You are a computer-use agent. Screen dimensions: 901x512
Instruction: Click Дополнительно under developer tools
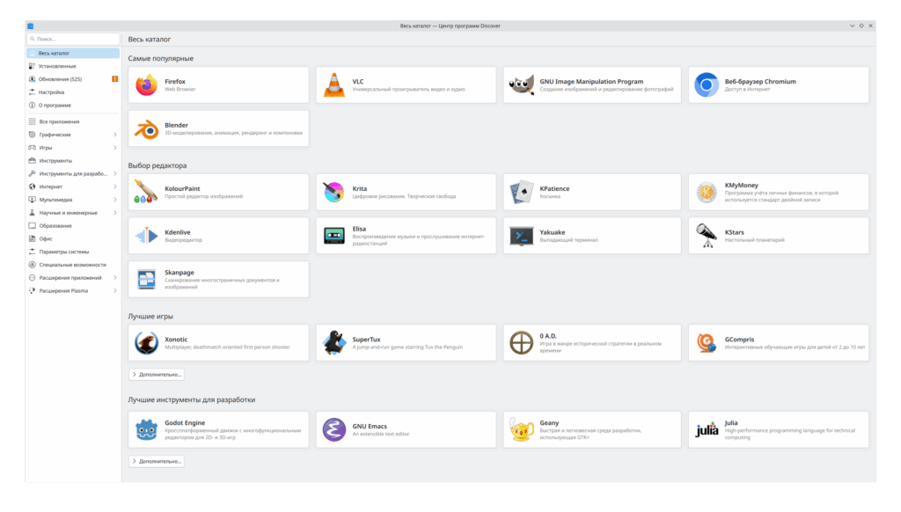157,461
